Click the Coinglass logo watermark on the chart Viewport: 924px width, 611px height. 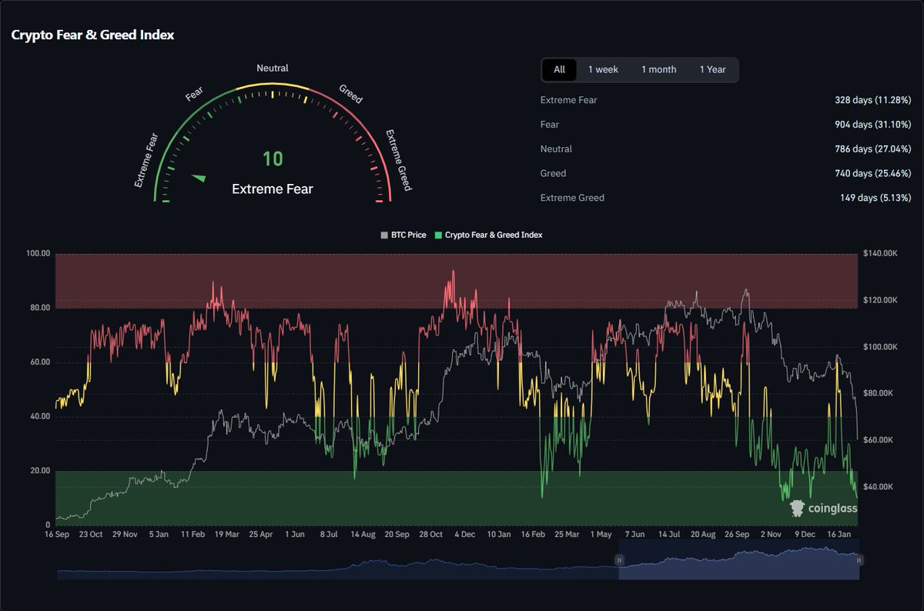pyautogui.click(x=825, y=509)
